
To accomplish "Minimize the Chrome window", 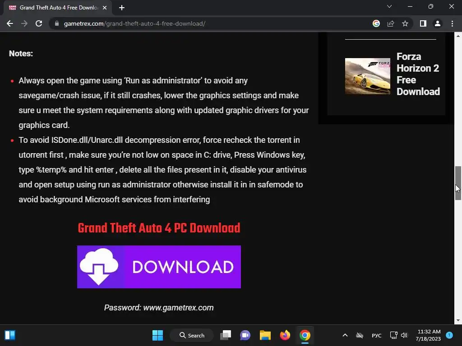I will [410, 6].
